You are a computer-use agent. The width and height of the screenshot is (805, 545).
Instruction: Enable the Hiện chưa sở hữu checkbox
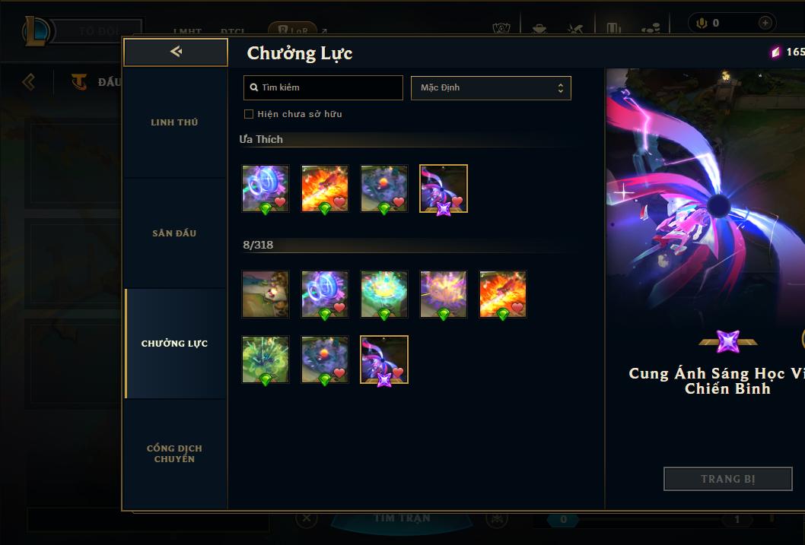pos(249,114)
